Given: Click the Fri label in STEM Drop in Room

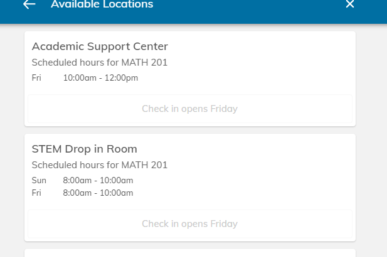Looking at the screenshot, I should click(x=36, y=193).
